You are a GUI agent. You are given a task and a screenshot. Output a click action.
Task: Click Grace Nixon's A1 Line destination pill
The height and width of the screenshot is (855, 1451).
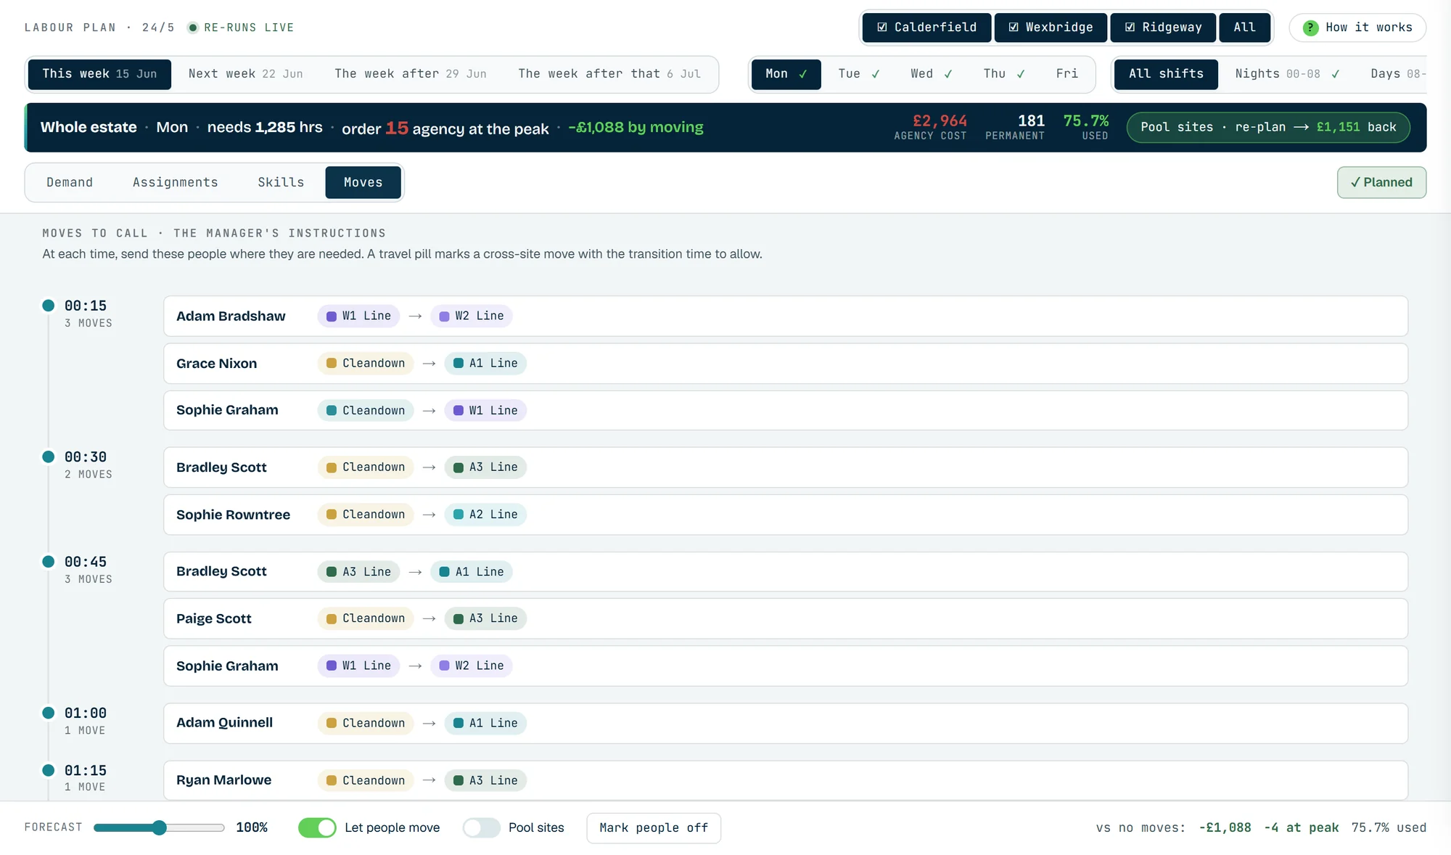(x=485, y=363)
